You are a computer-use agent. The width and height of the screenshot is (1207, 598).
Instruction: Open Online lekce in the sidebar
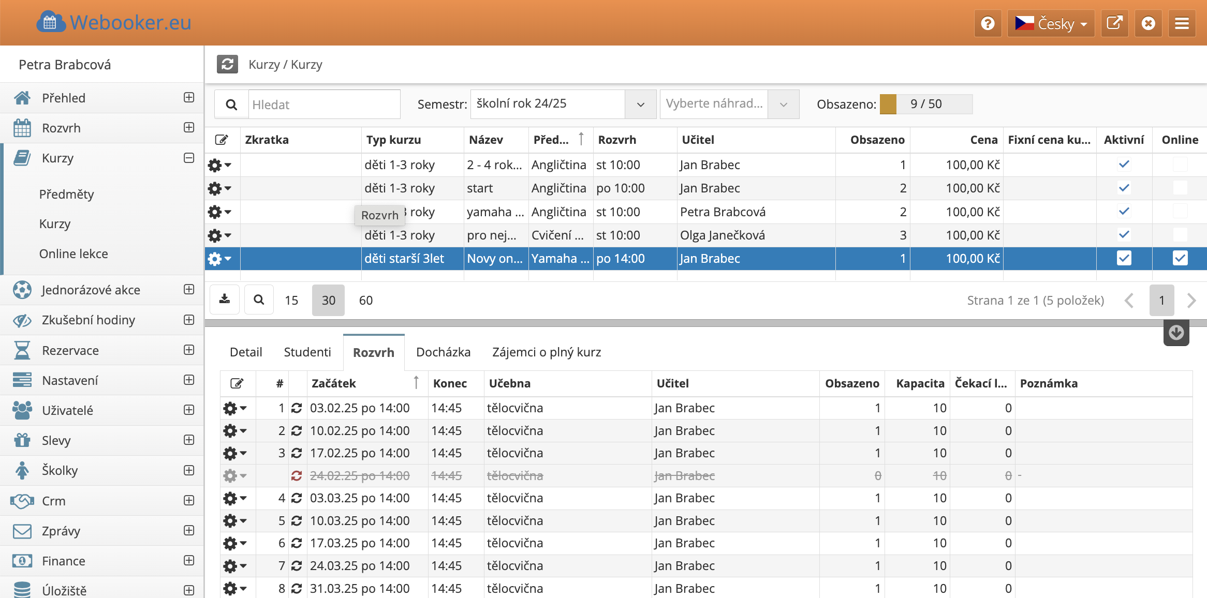[73, 254]
